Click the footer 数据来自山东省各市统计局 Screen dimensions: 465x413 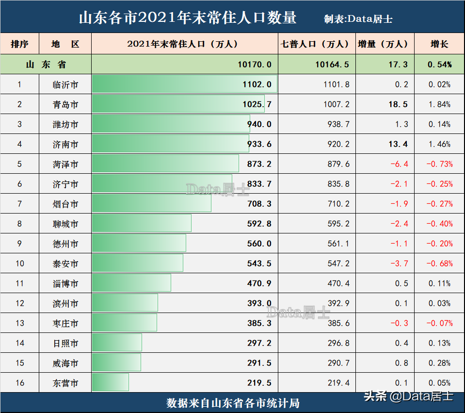pyautogui.click(x=232, y=402)
